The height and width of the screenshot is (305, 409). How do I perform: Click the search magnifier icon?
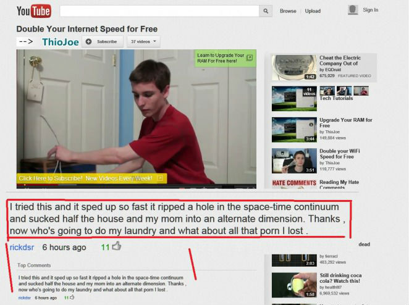point(266,11)
